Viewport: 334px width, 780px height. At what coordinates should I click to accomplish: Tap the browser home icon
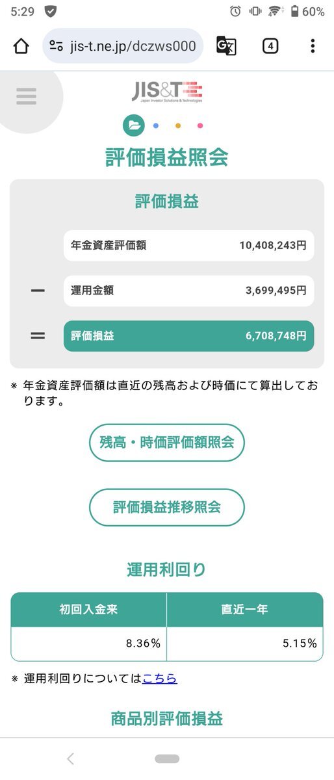click(21, 46)
